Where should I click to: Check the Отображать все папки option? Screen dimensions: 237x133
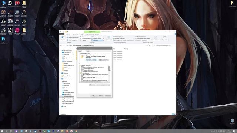[82, 69]
